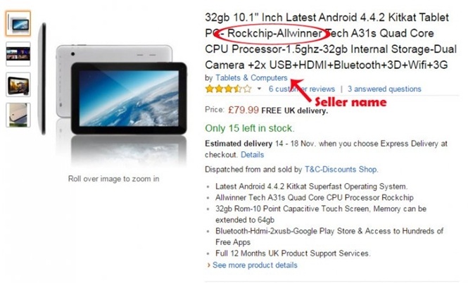Expand the star rating dropdown arrow
This screenshot has width=468, height=283.
click(259, 89)
